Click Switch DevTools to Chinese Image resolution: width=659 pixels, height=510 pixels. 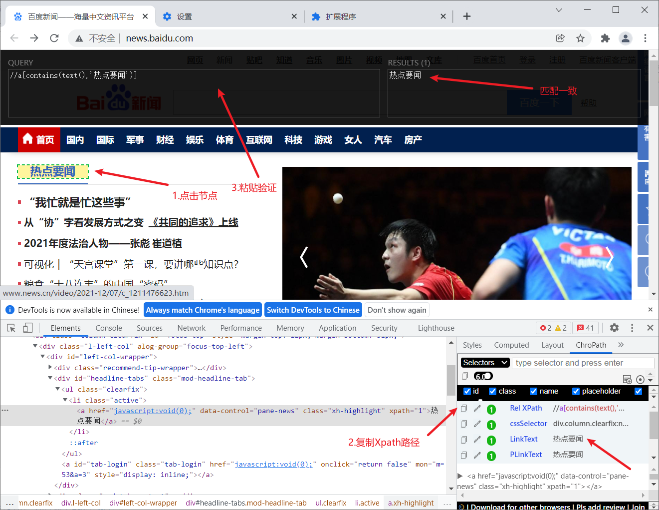(313, 310)
